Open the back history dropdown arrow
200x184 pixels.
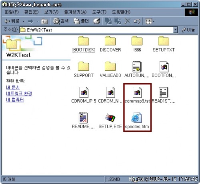23,21
